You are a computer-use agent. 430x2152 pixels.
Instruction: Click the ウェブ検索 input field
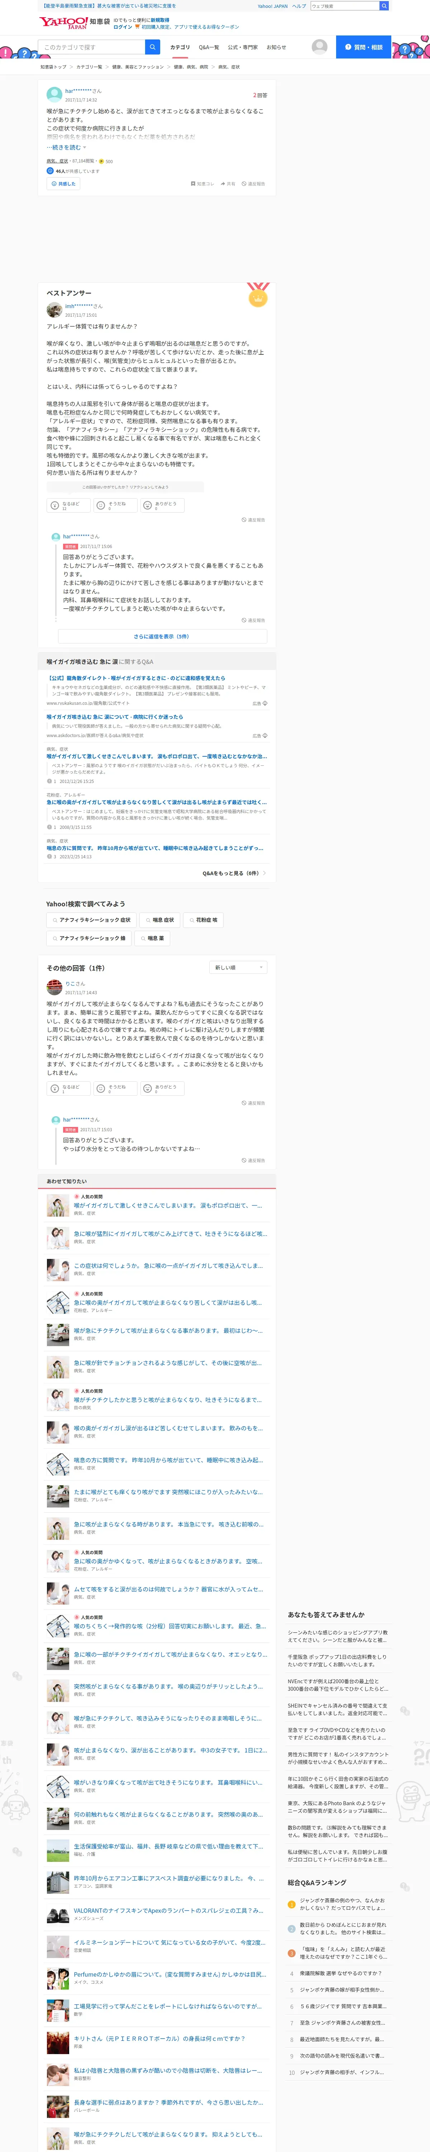click(344, 6)
